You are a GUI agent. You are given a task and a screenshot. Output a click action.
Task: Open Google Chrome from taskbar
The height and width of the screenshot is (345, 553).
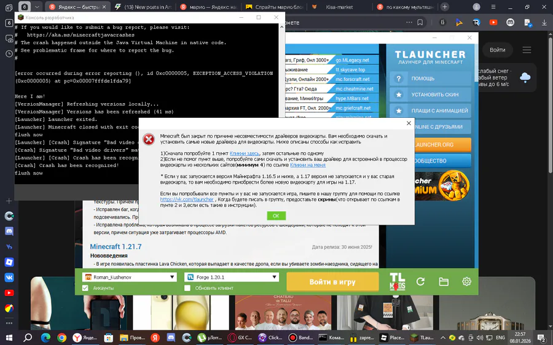click(61, 338)
